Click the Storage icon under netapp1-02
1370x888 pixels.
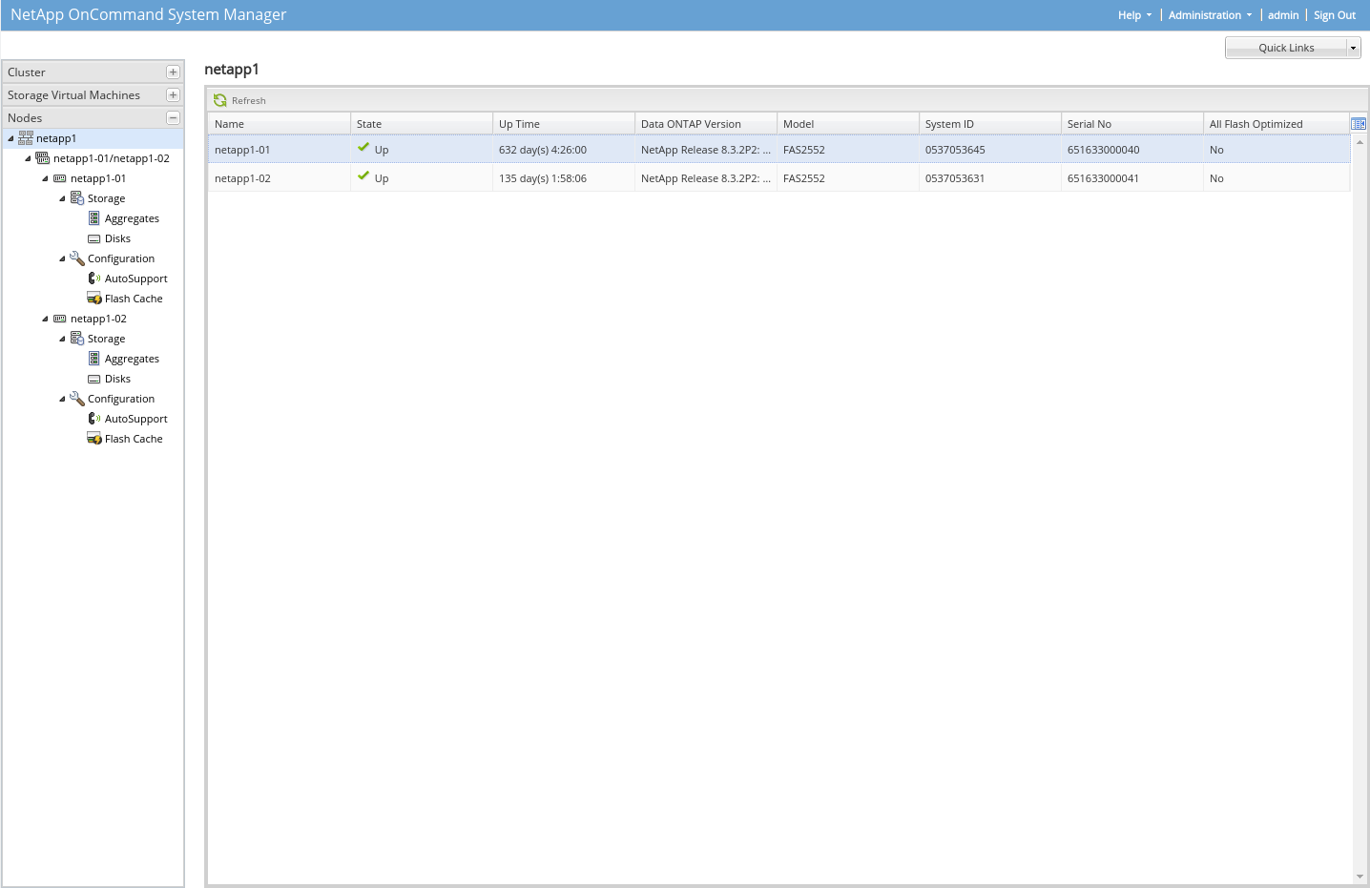77,339
